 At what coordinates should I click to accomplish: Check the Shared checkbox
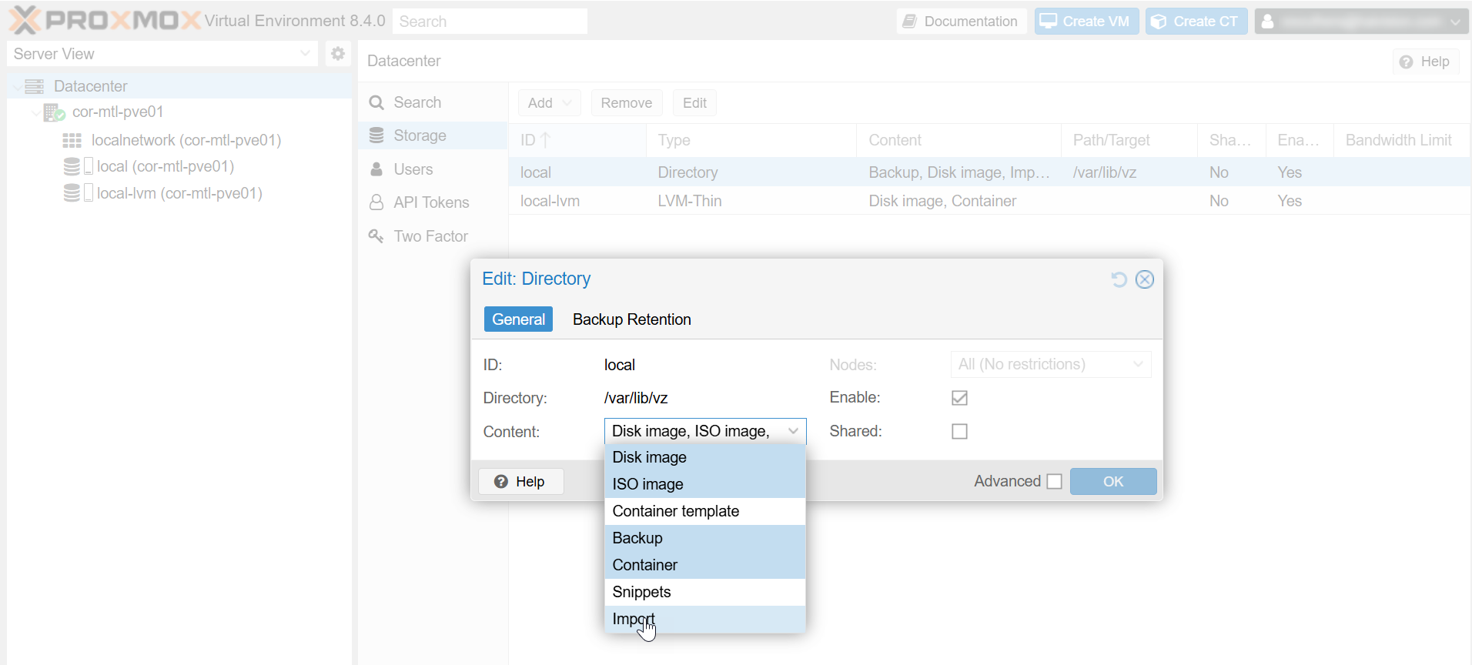click(959, 432)
